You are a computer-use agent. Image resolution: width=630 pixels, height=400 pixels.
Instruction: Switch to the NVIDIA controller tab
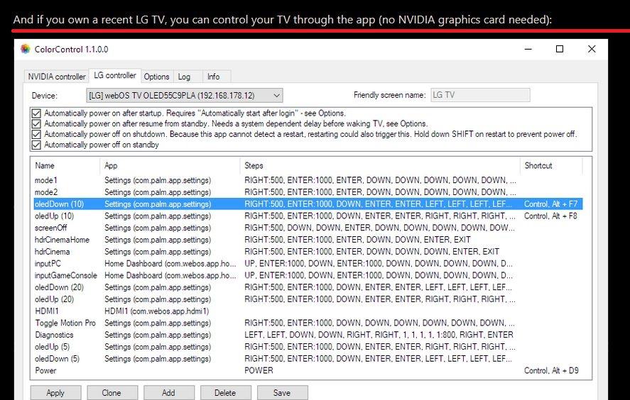57,76
